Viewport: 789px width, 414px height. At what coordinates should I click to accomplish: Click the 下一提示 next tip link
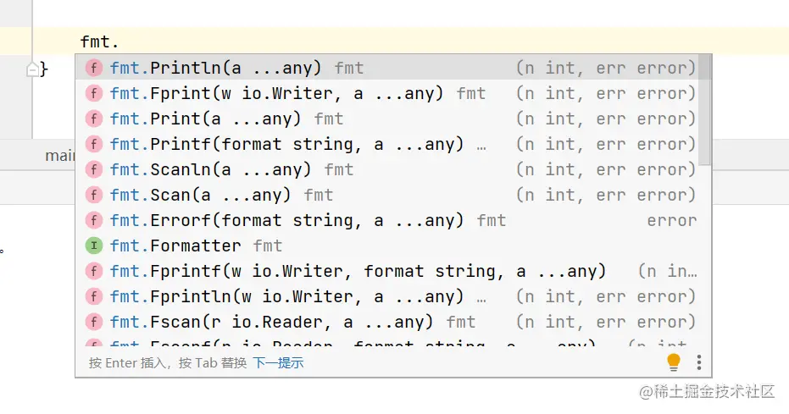pos(278,363)
